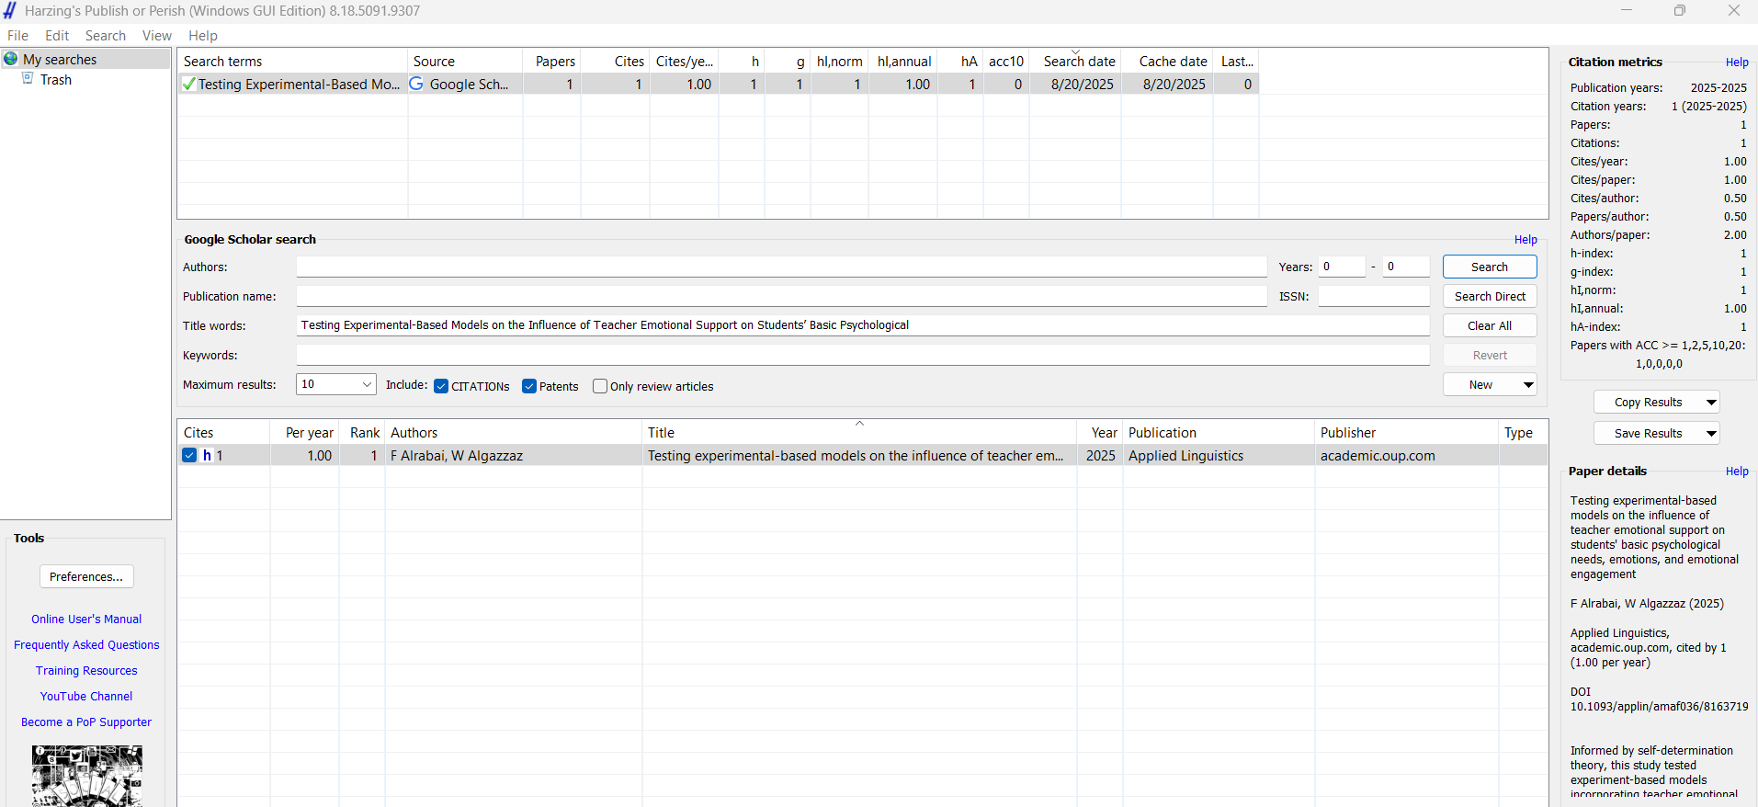Click Help link in Paper details panel
Viewport: 1758px width, 807px height.
(1737, 472)
